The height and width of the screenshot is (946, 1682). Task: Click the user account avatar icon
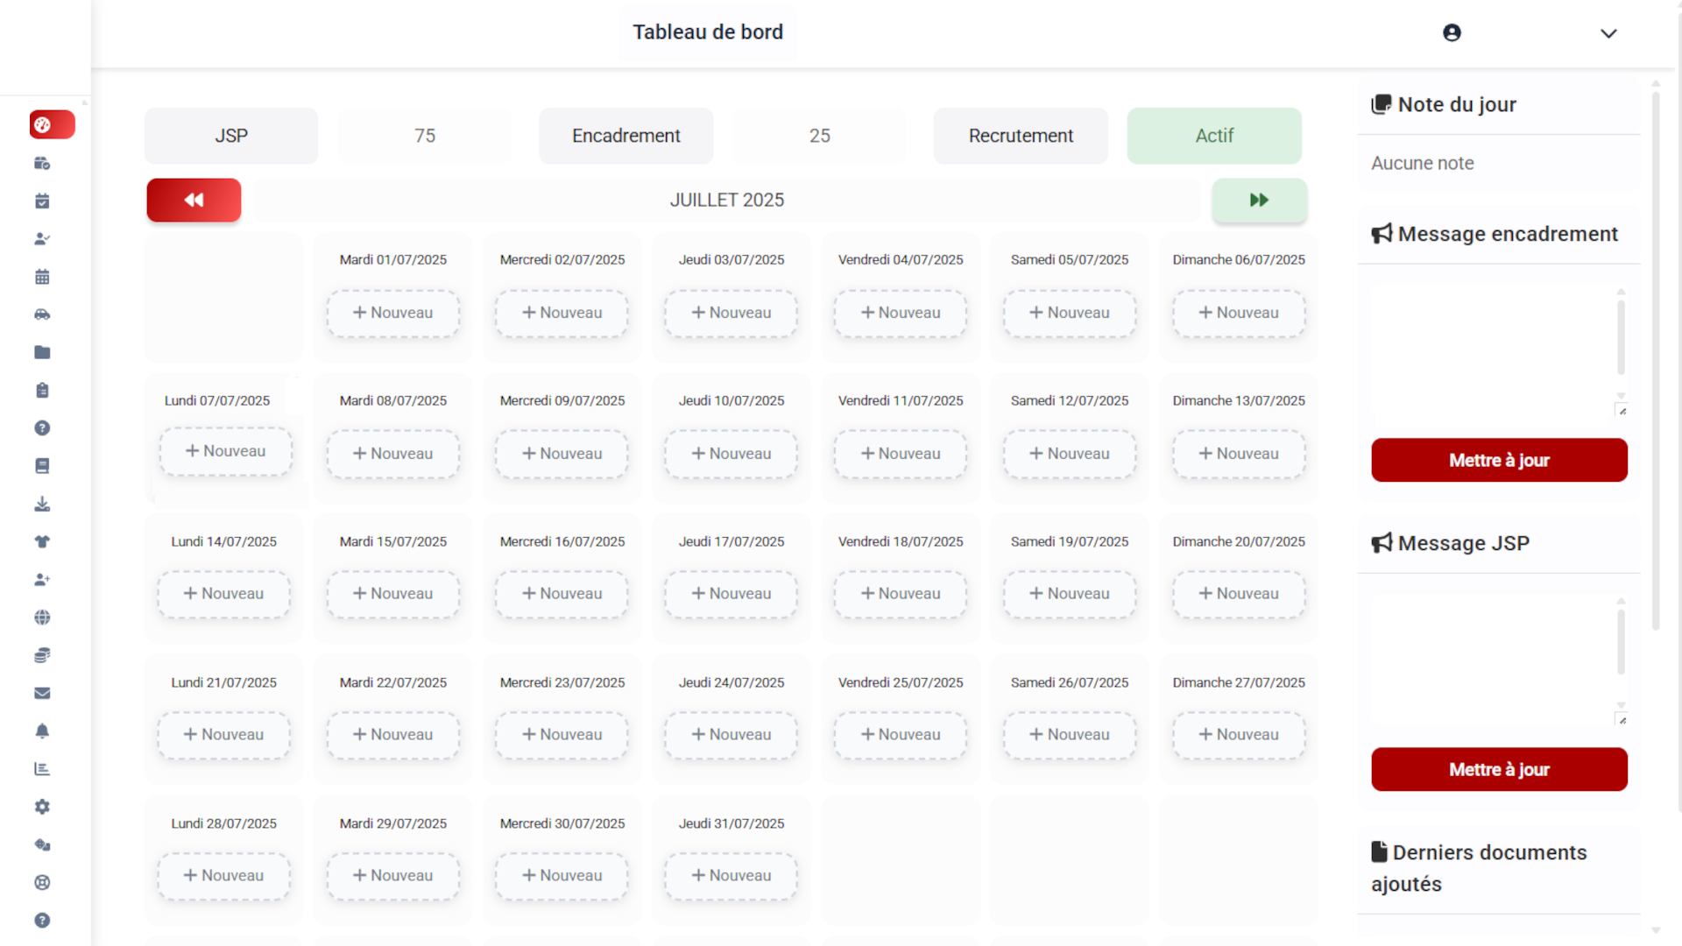tap(1452, 32)
